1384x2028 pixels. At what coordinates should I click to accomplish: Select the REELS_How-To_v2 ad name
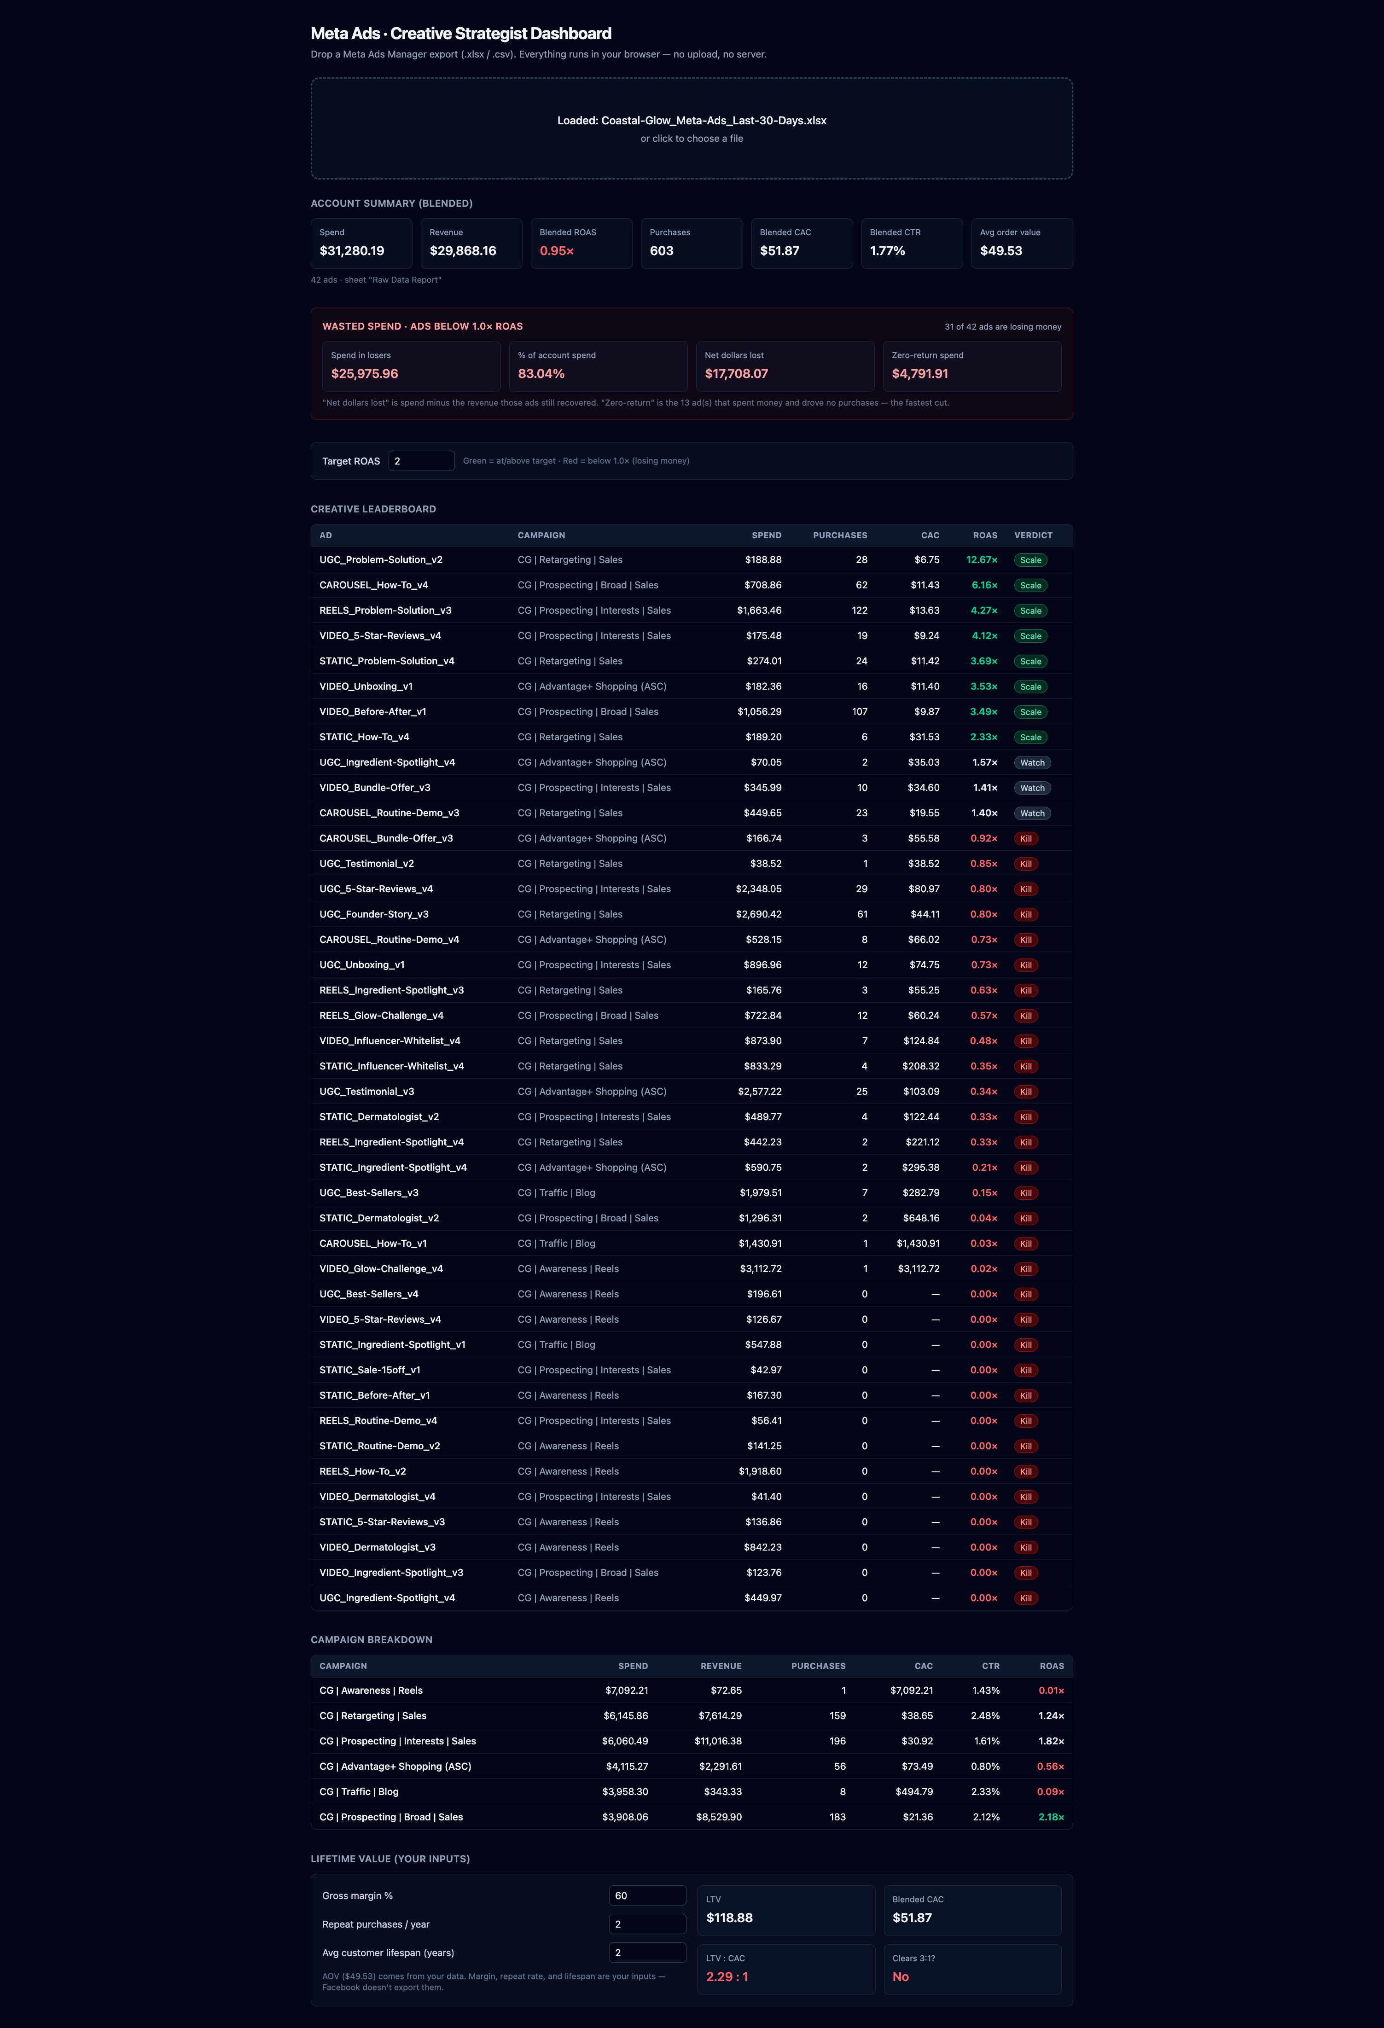(x=362, y=1471)
